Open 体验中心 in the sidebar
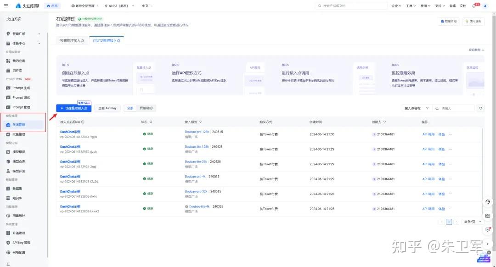Screen dimensions: 496x267 coord(23,43)
